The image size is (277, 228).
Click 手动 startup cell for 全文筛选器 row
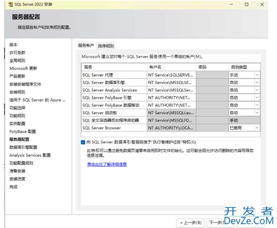tap(244, 120)
